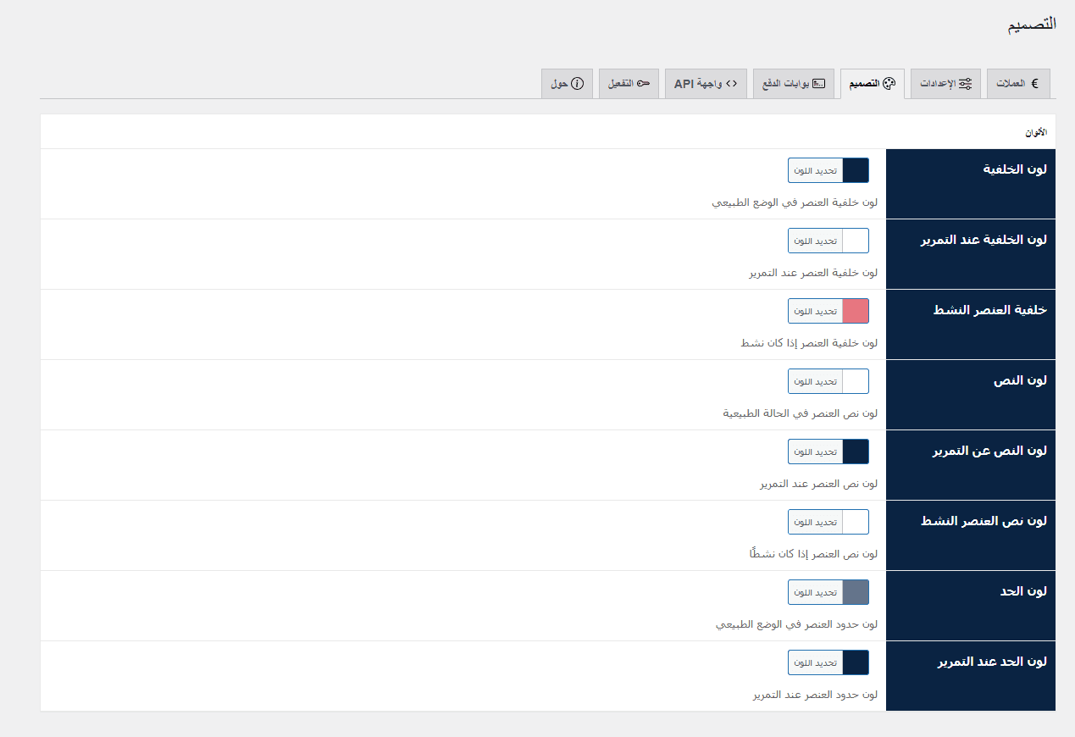Click the white swatch for لون الخلفية عند التمرير
The width and height of the screenshot is (1075, 737).
856,241
